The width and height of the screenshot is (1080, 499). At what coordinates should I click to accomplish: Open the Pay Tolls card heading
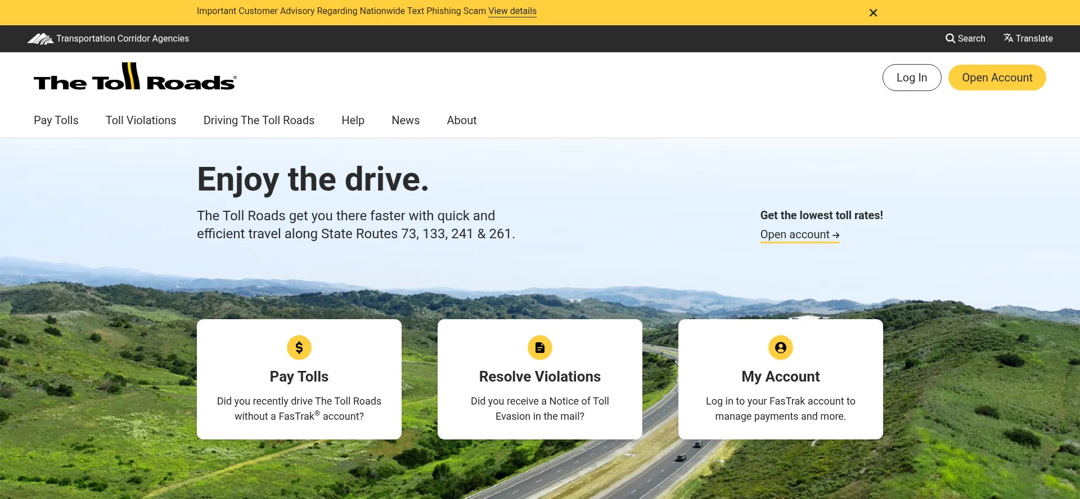pos(299,376)
